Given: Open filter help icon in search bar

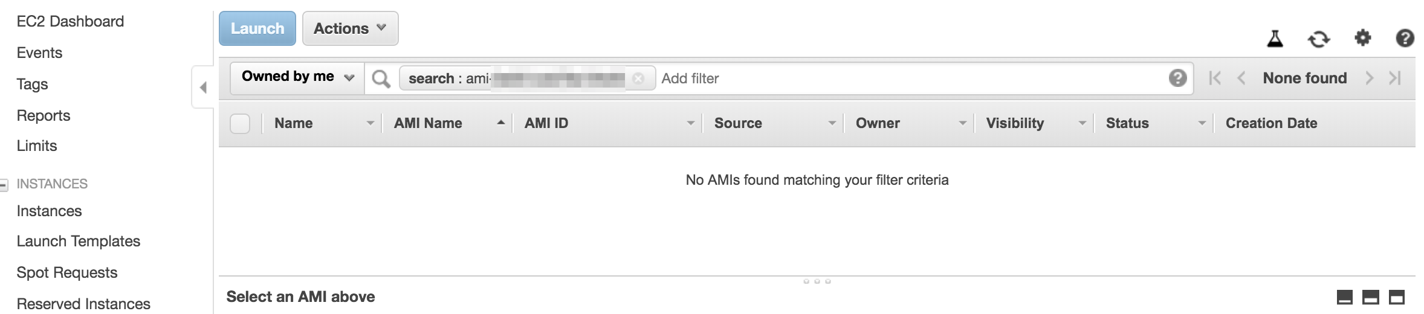Looking at the screenshot, I should coord(1177,78).
